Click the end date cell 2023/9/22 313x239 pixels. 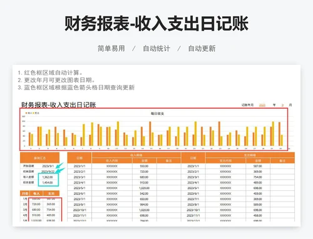click(48, 172)
